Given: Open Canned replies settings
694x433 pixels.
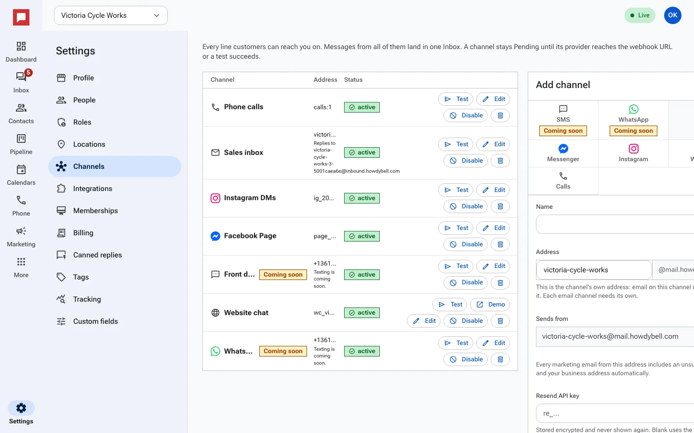Looking at the screenshot, I should point(115,255).
